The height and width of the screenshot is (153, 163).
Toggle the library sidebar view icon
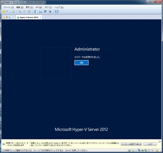point(36,11)
